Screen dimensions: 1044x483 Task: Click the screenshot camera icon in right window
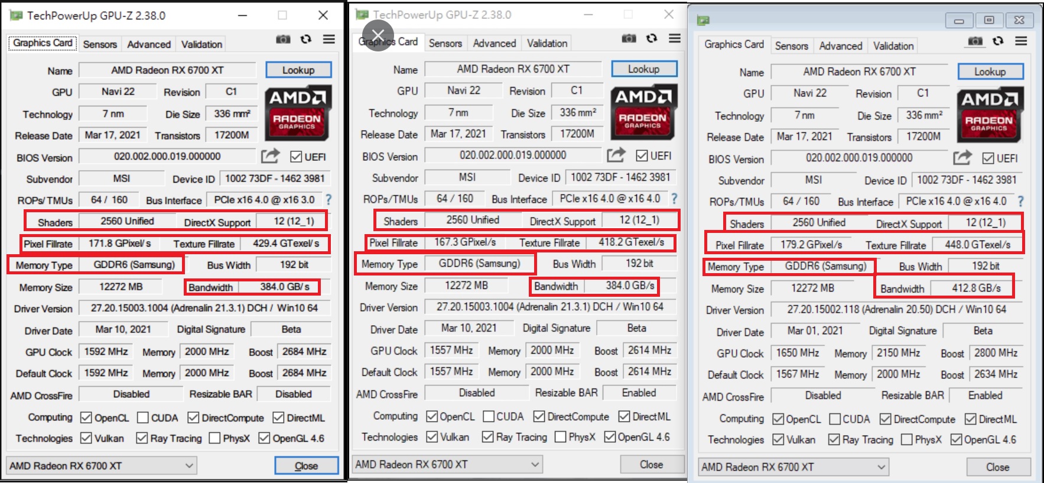975,41
